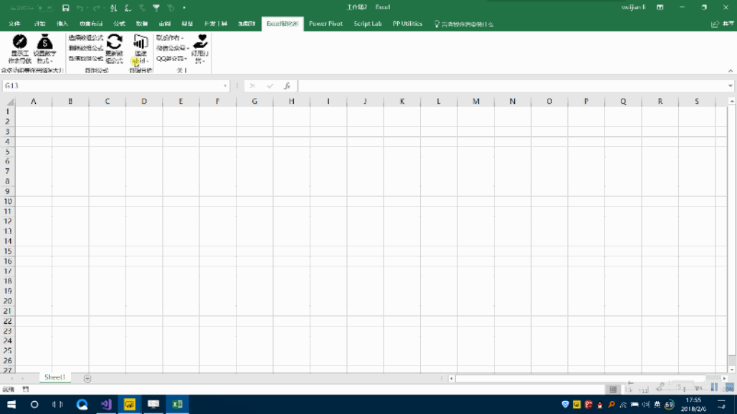Viewport: 737px width, 414px height.
Task: Select the Sheet1 worksheet tab
Action: [55, 377]
